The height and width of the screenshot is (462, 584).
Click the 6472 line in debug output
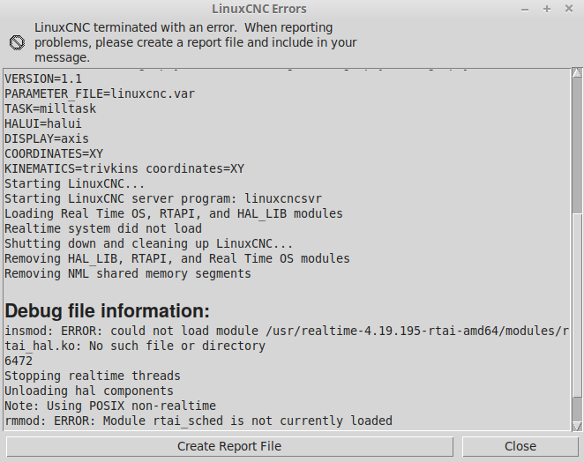pyautogui.click(x=18, y=361)
